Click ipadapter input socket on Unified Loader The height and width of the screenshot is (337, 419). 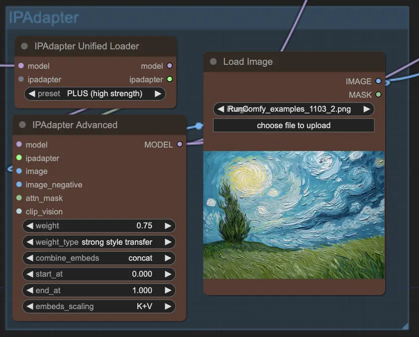click(21, 79)
